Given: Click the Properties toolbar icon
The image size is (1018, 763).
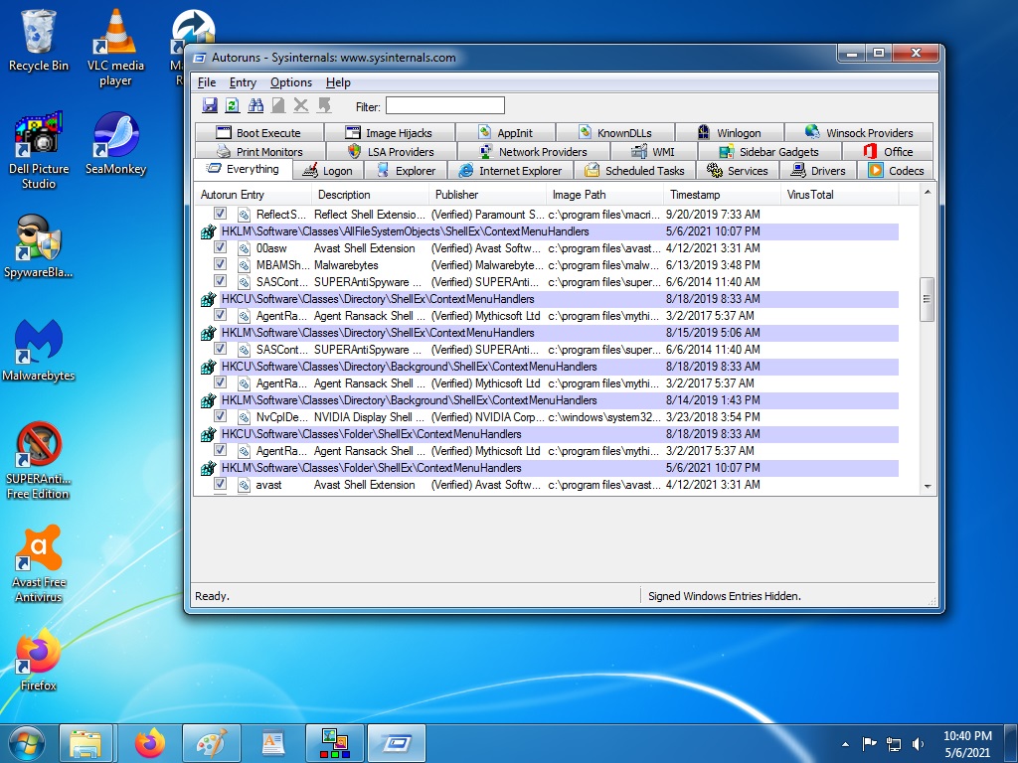Looking at the screenshot, I should tap(278, 105).
